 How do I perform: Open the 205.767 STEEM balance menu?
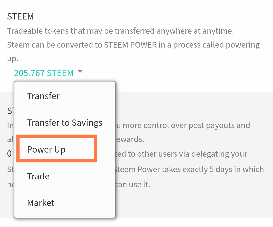pyautogui.click(x=44, y=73)
